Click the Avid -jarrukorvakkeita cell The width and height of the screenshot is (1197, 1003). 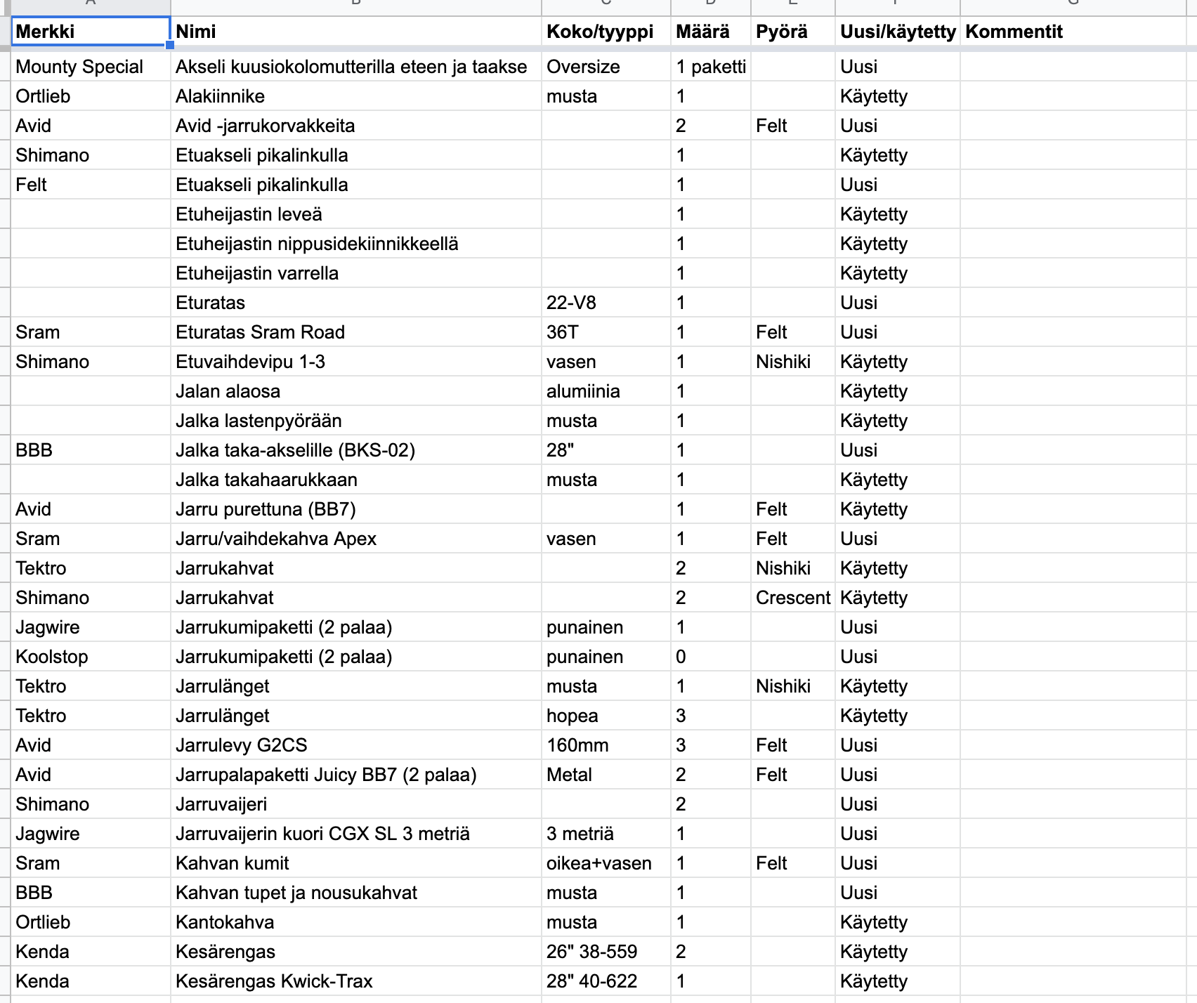coord(356,126)
